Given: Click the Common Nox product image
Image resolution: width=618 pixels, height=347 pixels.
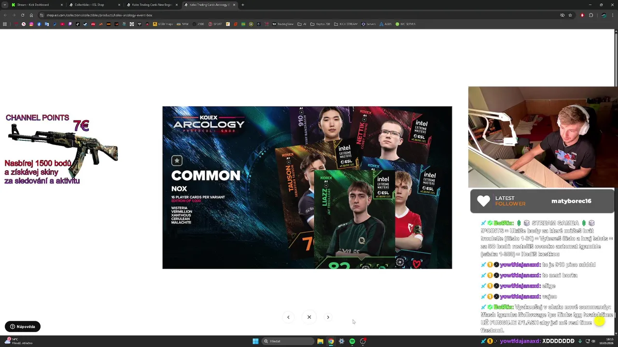Looking at the screenshot, I should tap(307, 187).
